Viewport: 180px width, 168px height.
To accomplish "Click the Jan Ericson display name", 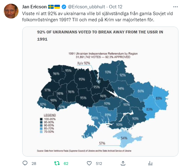I will click(x=34, y=7).
